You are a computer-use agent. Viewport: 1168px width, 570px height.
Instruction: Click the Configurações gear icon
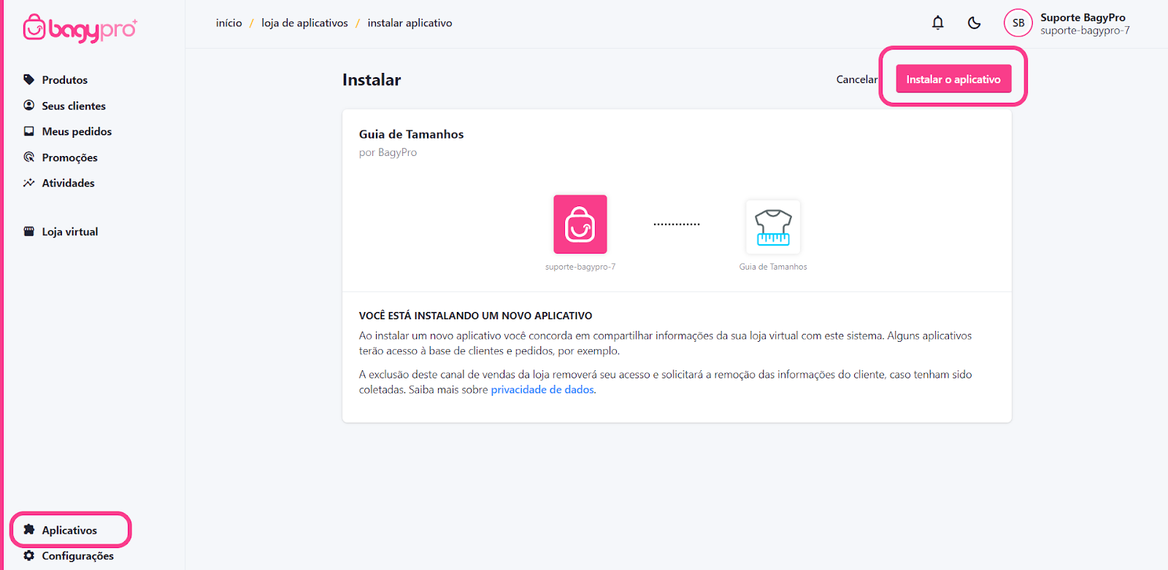[x=29, y=555]
